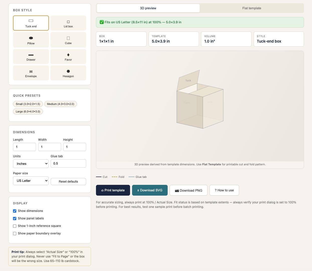Screen dimensions: 312x271
Task: Pick the Pillow box style
Action: 31,40
